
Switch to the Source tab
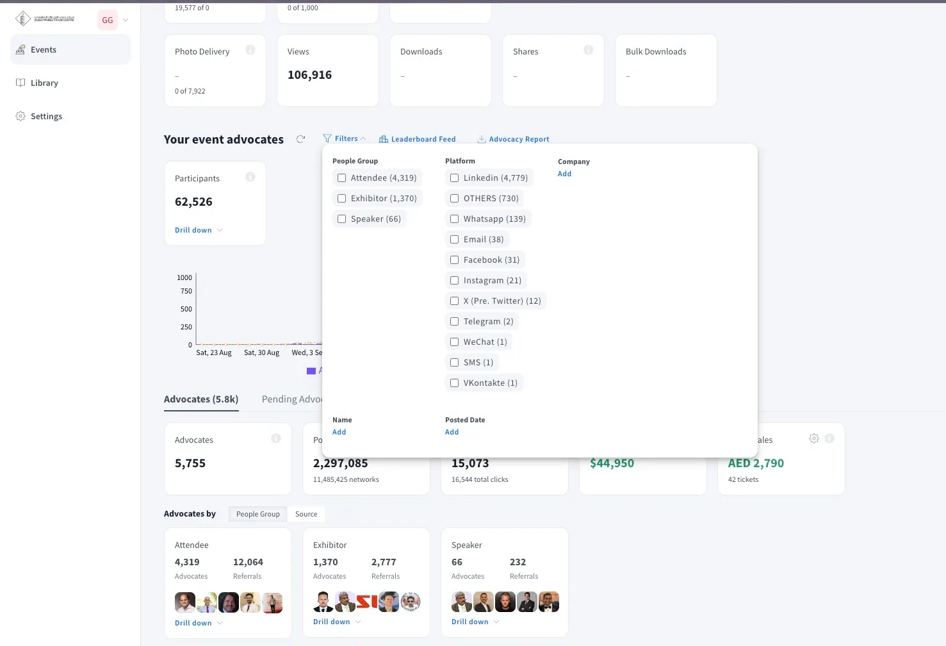click(x=306, y=514)
